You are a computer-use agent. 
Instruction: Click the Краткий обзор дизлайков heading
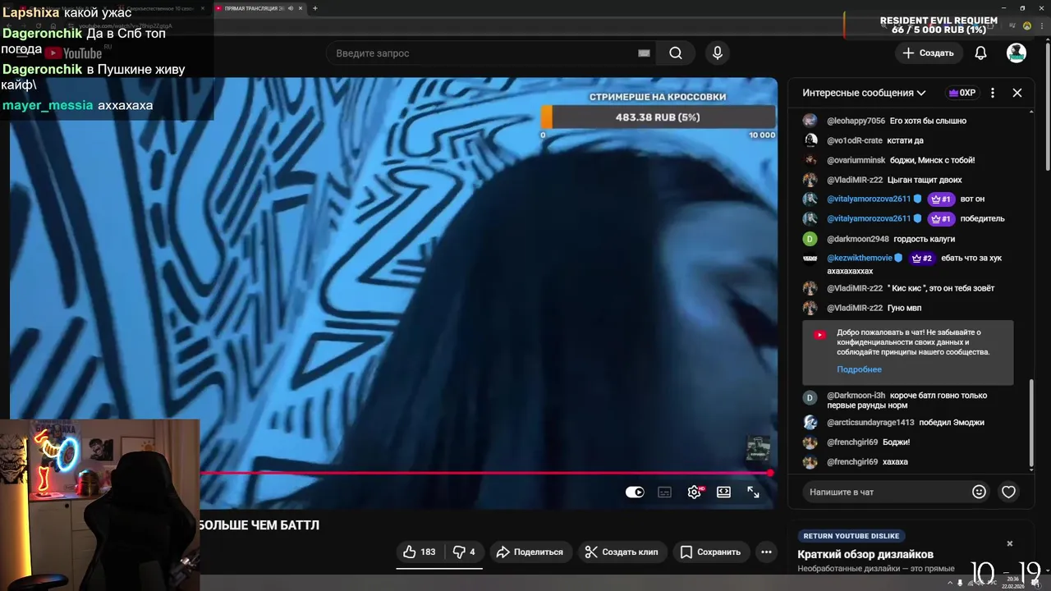[865, 554]
